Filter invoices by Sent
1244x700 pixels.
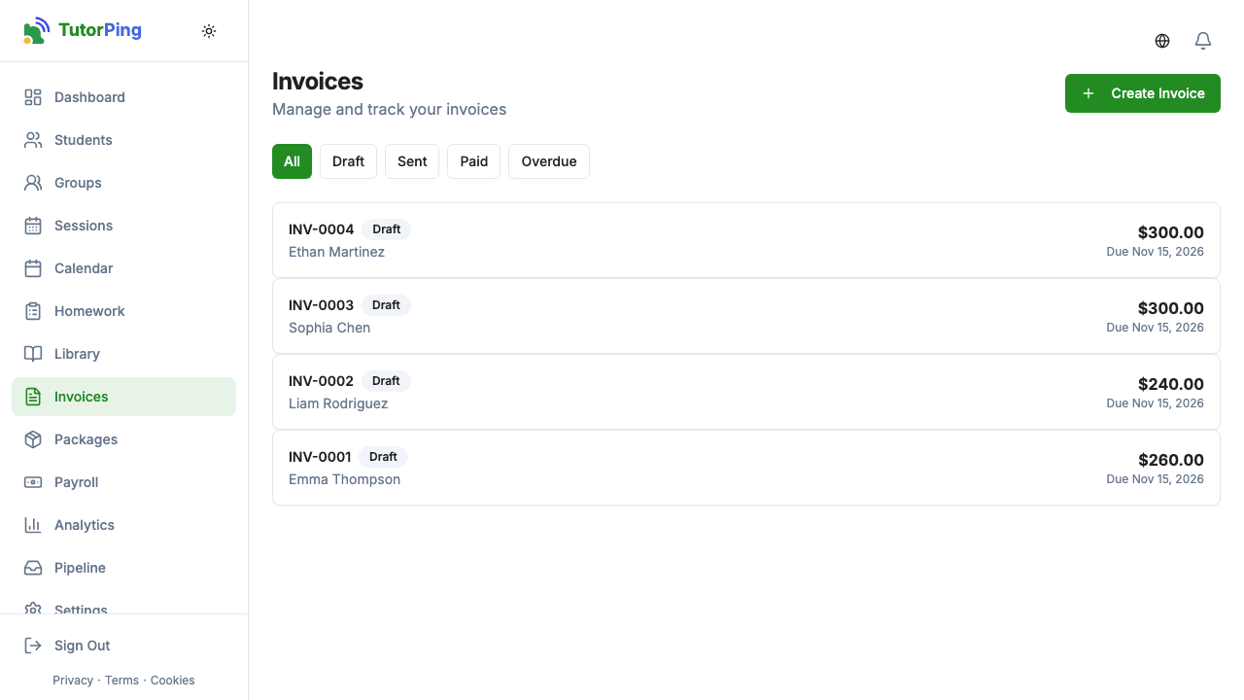pos(412,161)
